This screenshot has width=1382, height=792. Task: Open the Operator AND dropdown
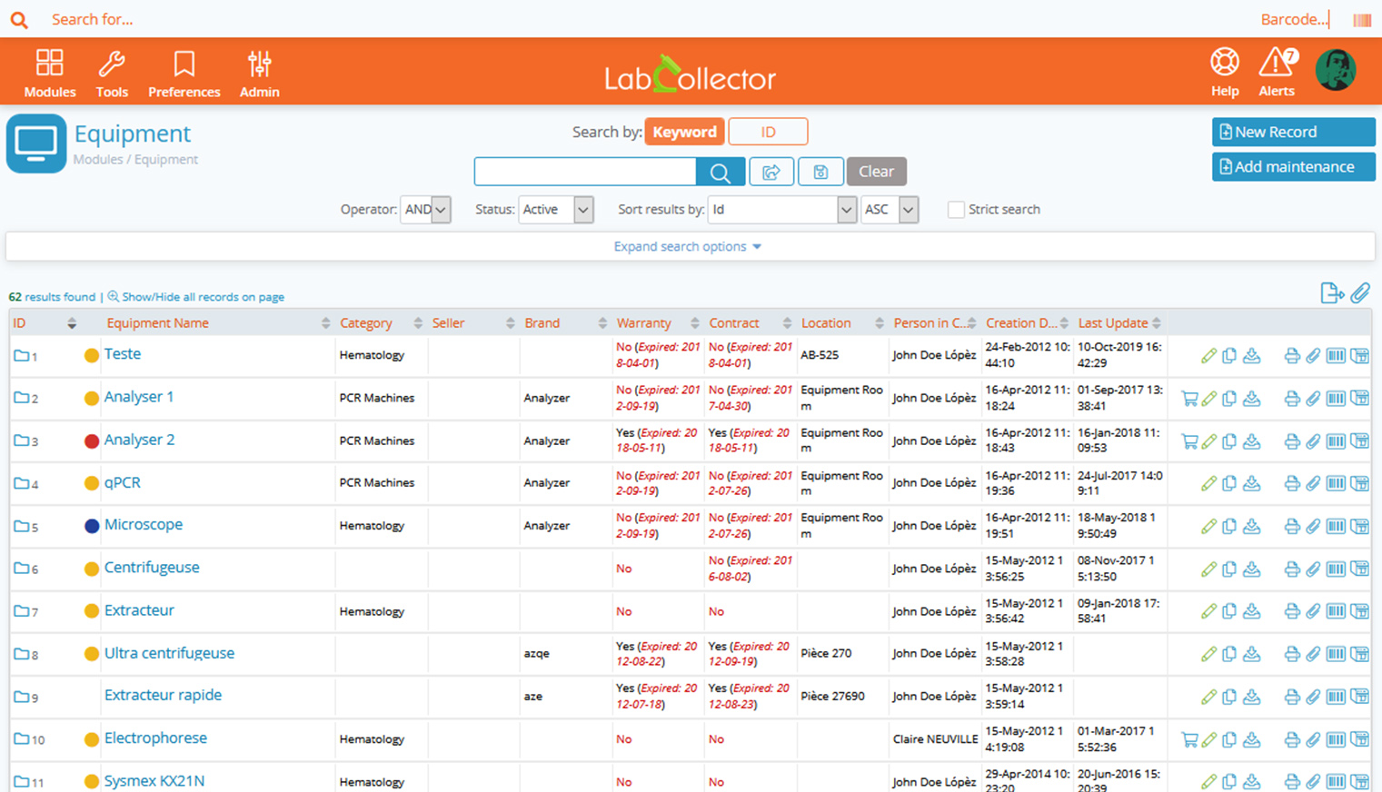[x=425, y=210]
